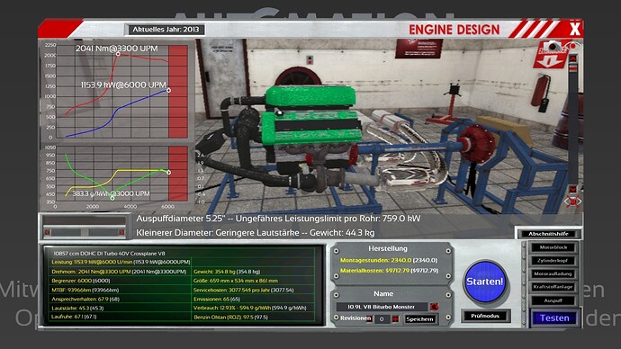This screenshot has width=621, height=349.
Task: Click the right arrow of exhaust diameter slider
Action: pos(121,232)
